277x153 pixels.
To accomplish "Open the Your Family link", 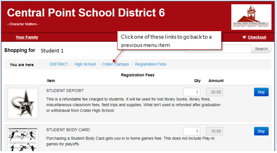I will (x=27, y=37).
